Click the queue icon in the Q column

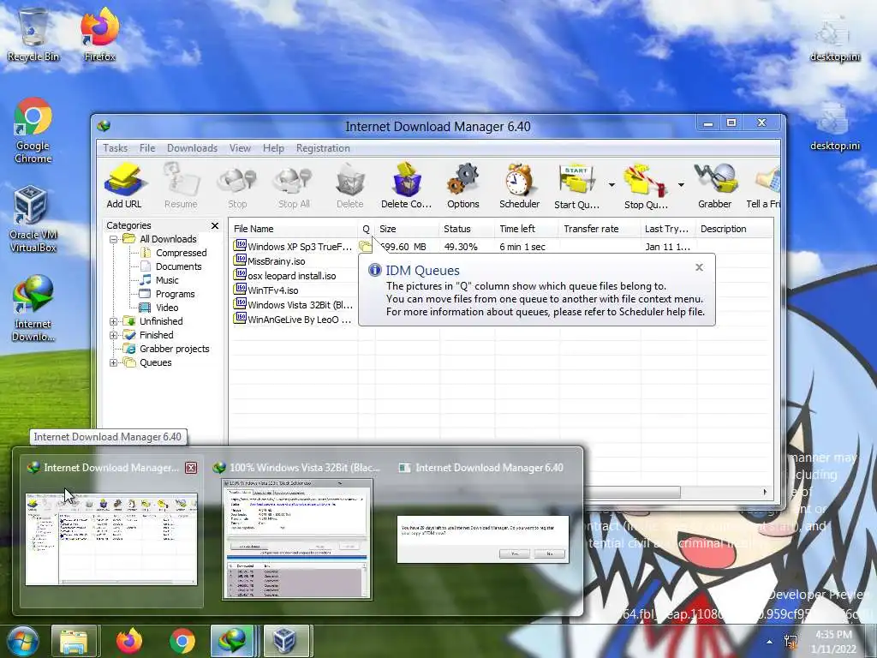point(366,246)
